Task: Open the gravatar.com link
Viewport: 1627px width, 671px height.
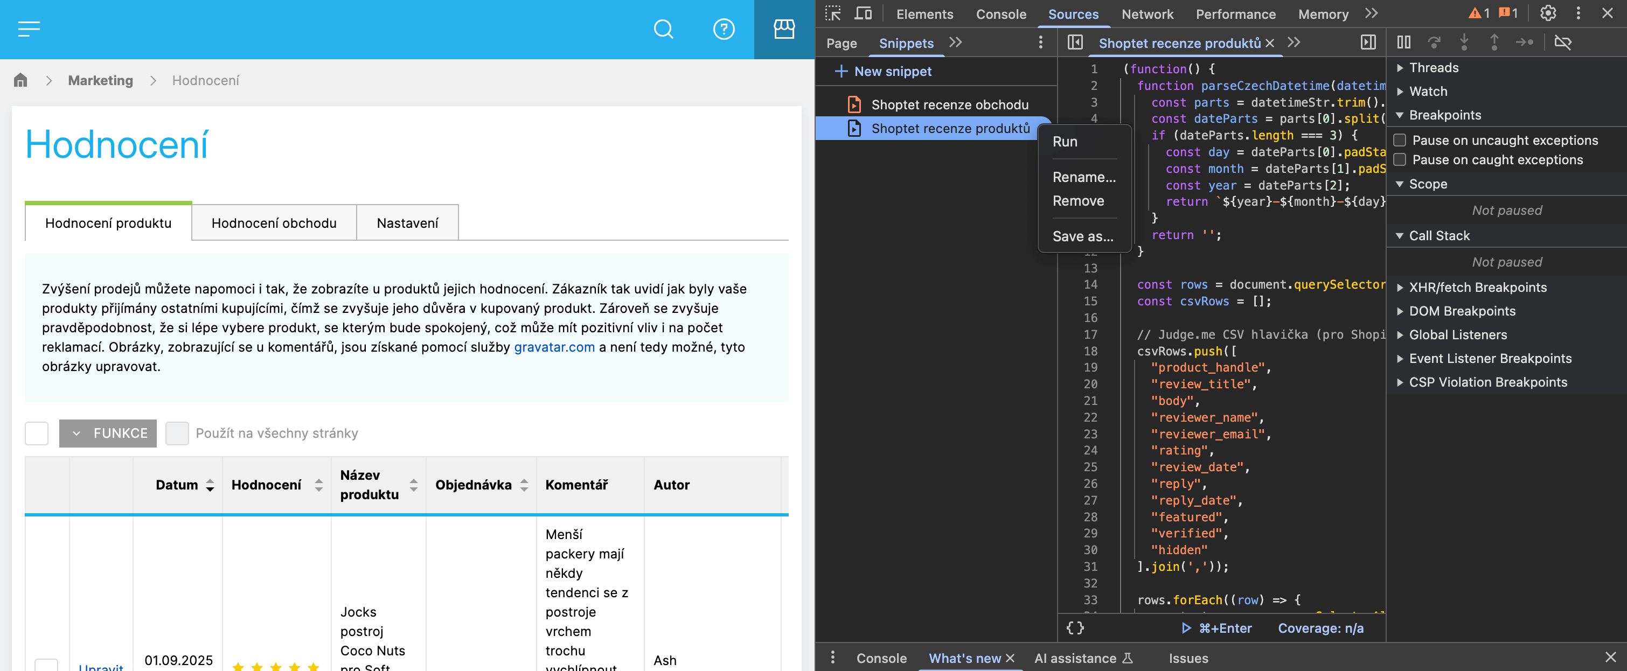Action: point(554,347)
